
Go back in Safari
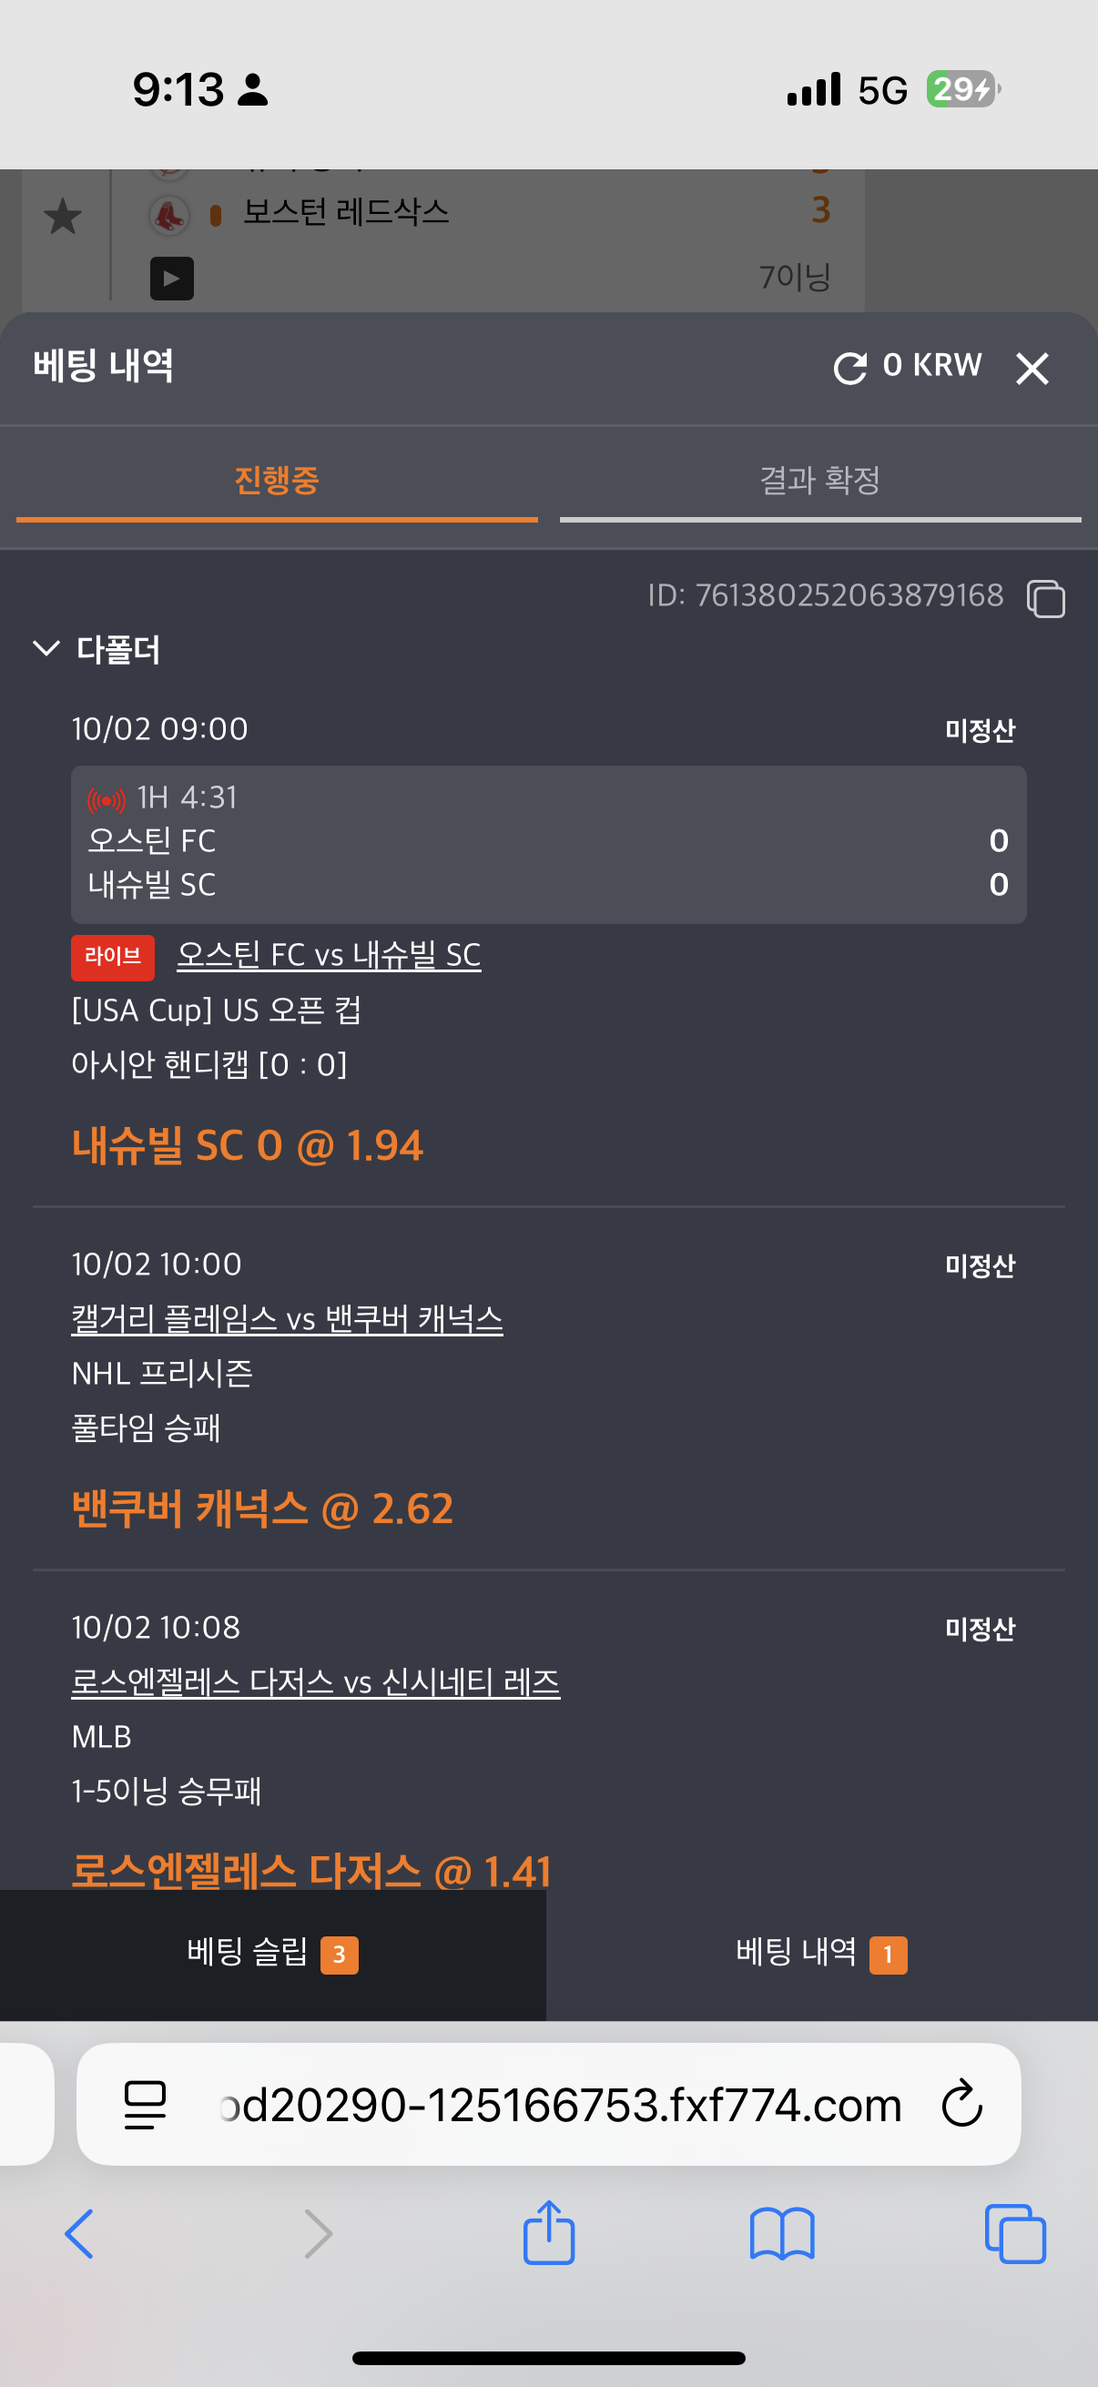pyautogui.click(x=79, y=2233)
